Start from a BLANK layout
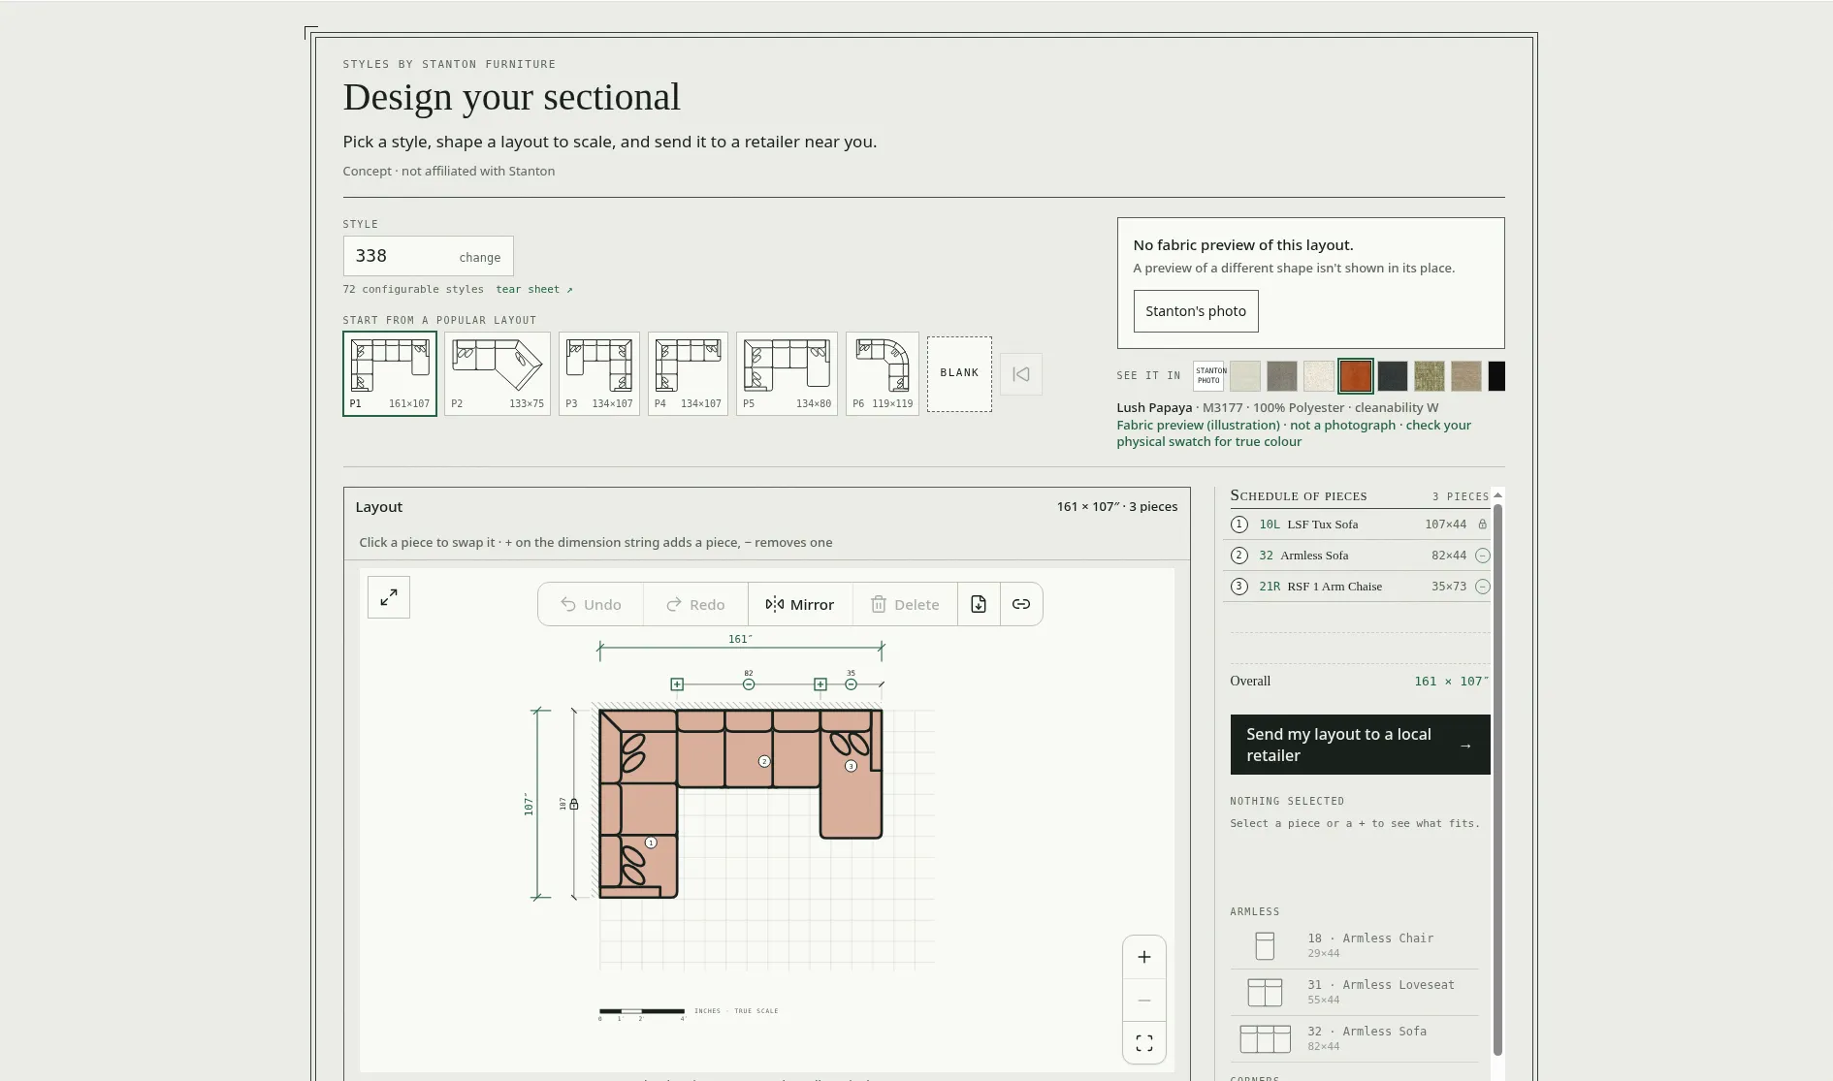Image resolution: width=1833 pixels, height=1081 pixels. [x=959, y=373]
